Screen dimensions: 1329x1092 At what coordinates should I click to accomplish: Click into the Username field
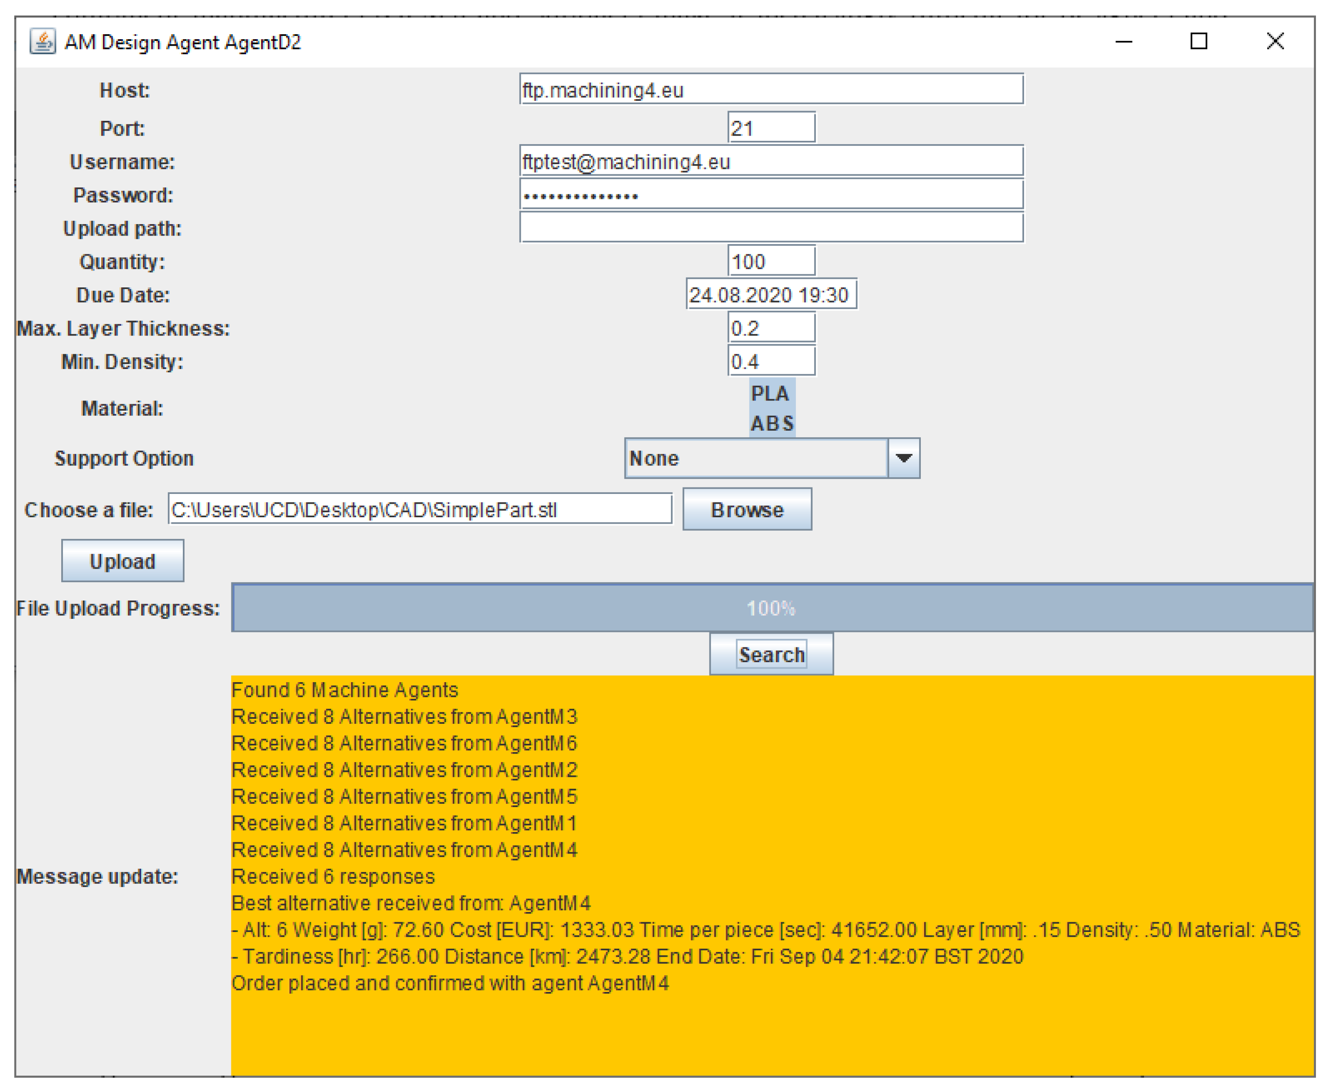pos(771,161)
